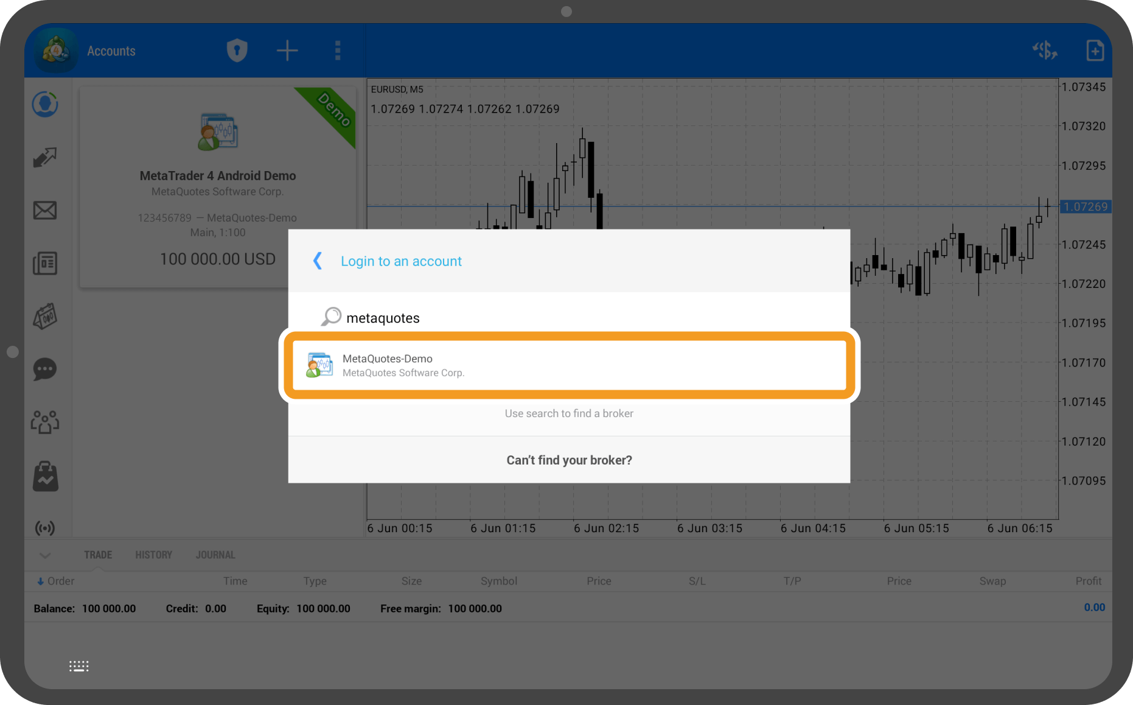
Task: Click Can't find your broker?
Action: pos(570,460)
